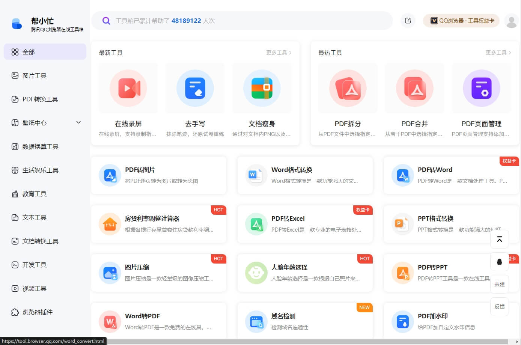Expand the 壁纸中心 sidebar chevron
This screenshot has height=345, width=521.
[78, 122]
